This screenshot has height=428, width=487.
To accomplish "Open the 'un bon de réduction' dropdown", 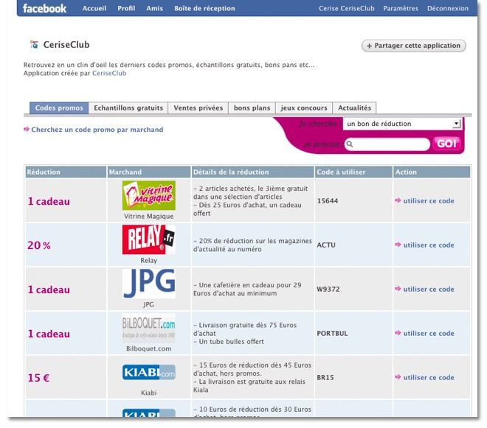I will pos(403,124).
